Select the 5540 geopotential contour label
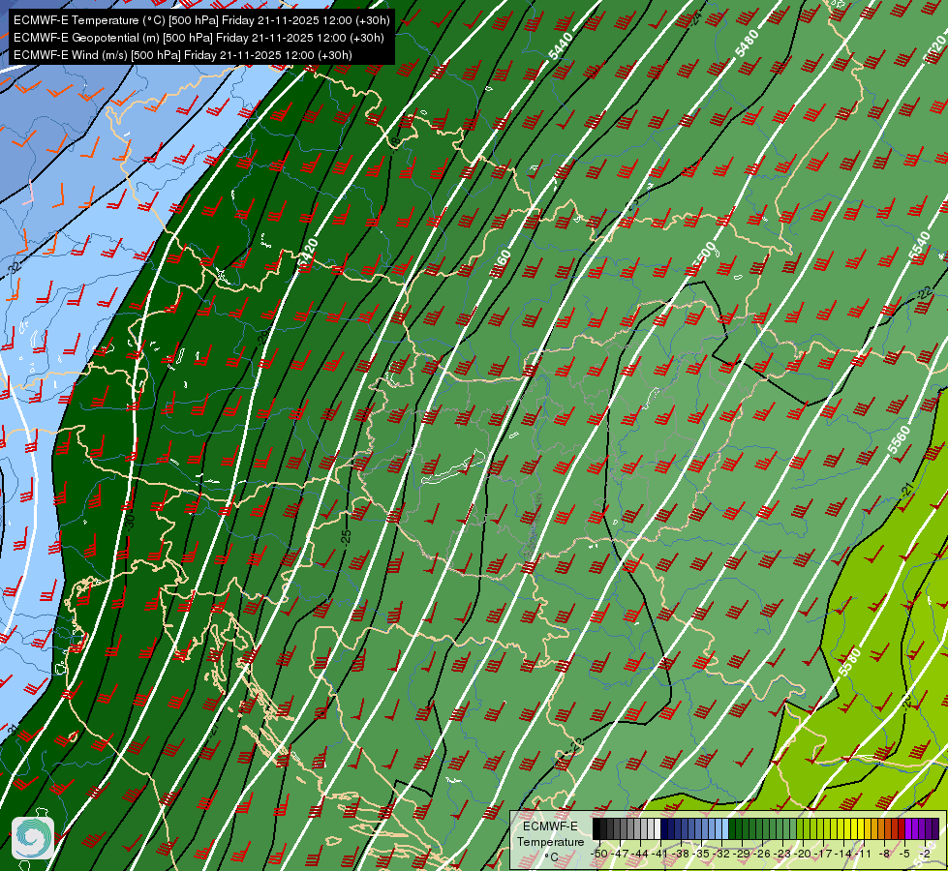948x871 pixels. [x=919, y=246]
